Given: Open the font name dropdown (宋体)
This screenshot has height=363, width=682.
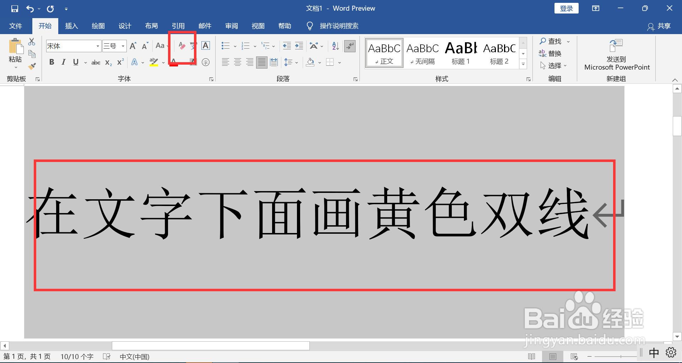Looking at the screenshot, I should pyautogui.click(x=98, y=46).
